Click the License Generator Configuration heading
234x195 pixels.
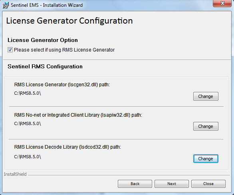pyautogui.click(x=69, y=21)
